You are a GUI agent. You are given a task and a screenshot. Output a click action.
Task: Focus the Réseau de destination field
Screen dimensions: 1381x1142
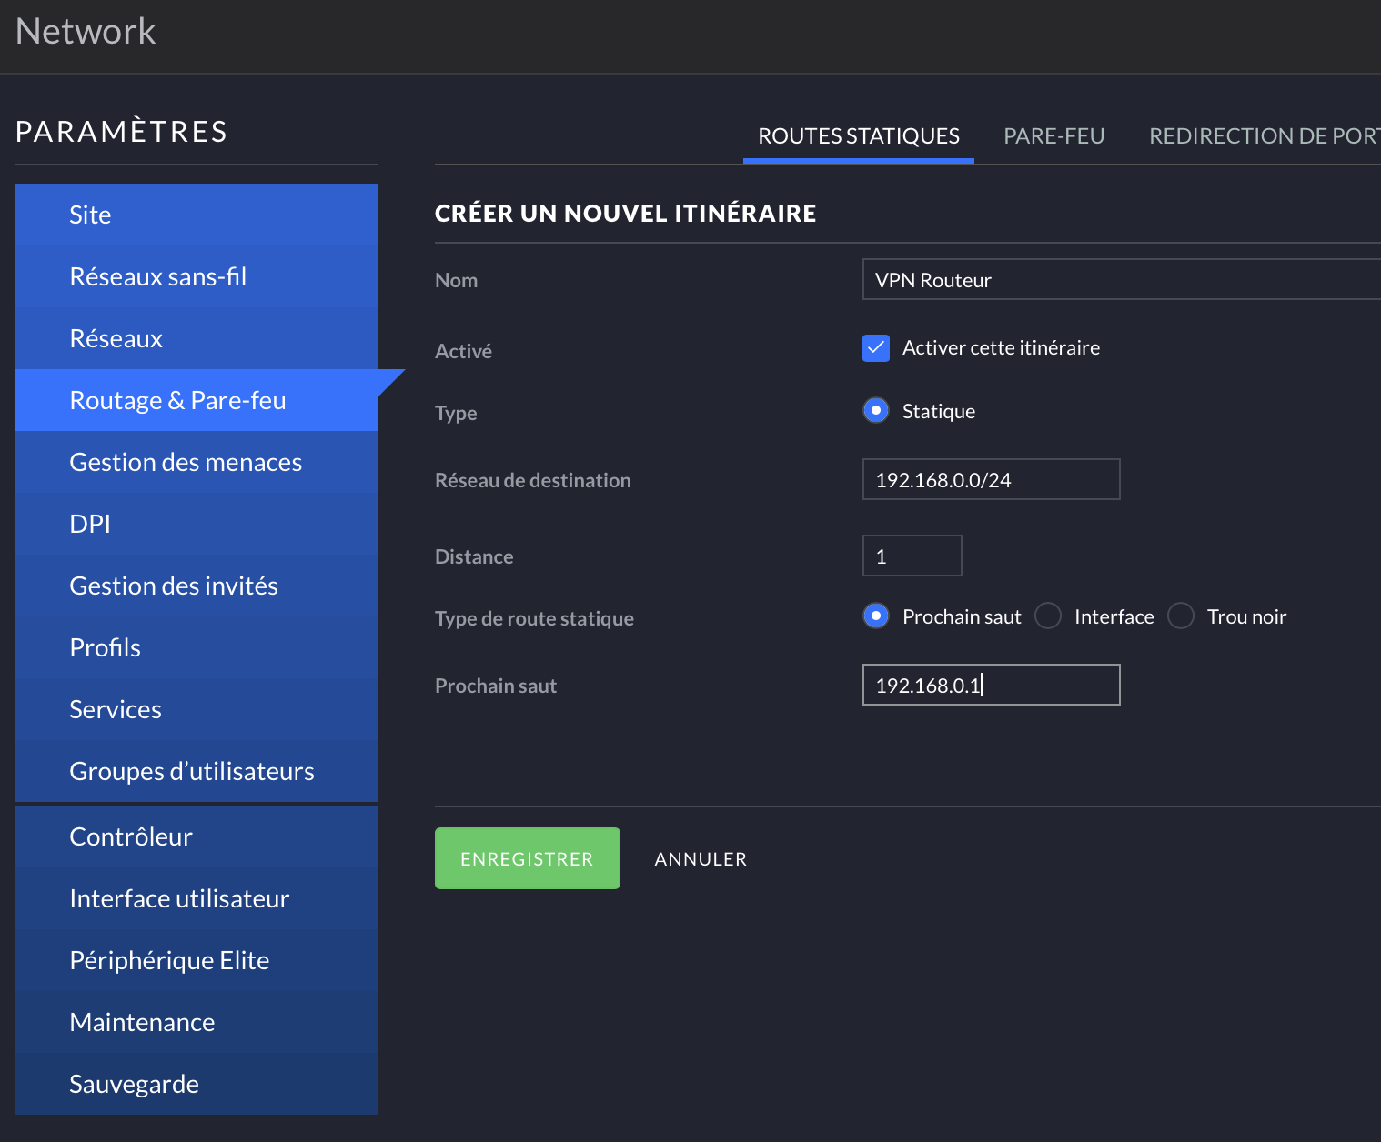click(990, 480)
